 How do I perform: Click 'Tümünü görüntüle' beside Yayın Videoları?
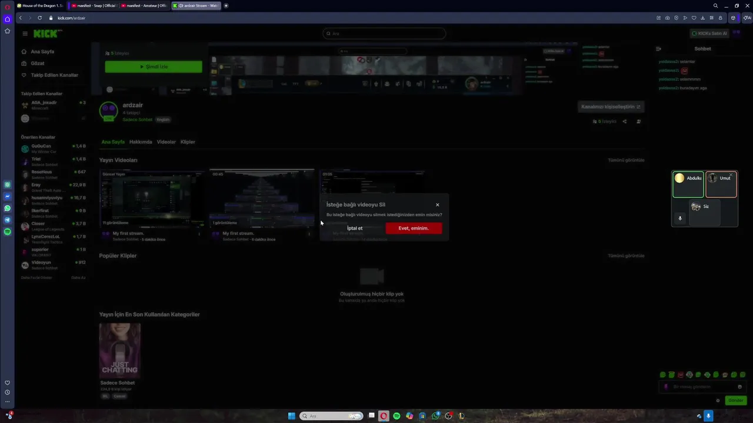pyautogui.click(x=626, y=160)
